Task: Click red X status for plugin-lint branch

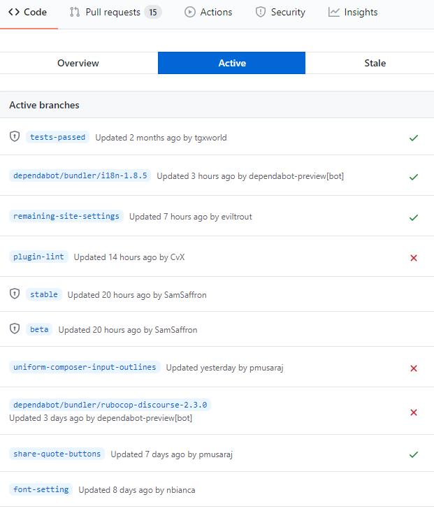Action: [x=414, y=258]
